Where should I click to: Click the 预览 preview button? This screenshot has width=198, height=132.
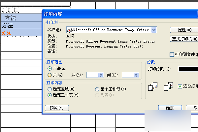57,108
